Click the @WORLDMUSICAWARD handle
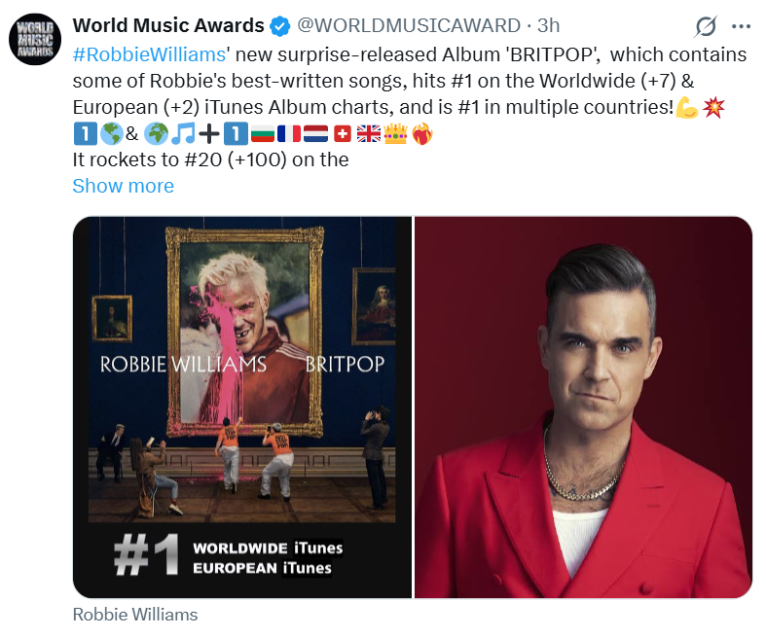The width and height of the screenshot is (766, 637). [409, 25]
